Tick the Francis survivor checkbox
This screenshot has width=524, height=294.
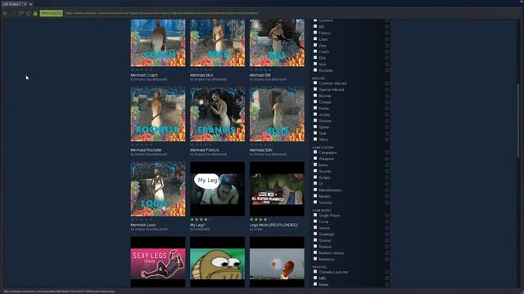(315, 33)
